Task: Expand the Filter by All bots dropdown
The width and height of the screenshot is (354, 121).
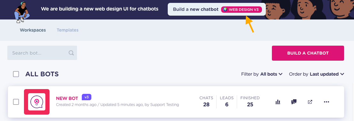Action: coord(262,74)
